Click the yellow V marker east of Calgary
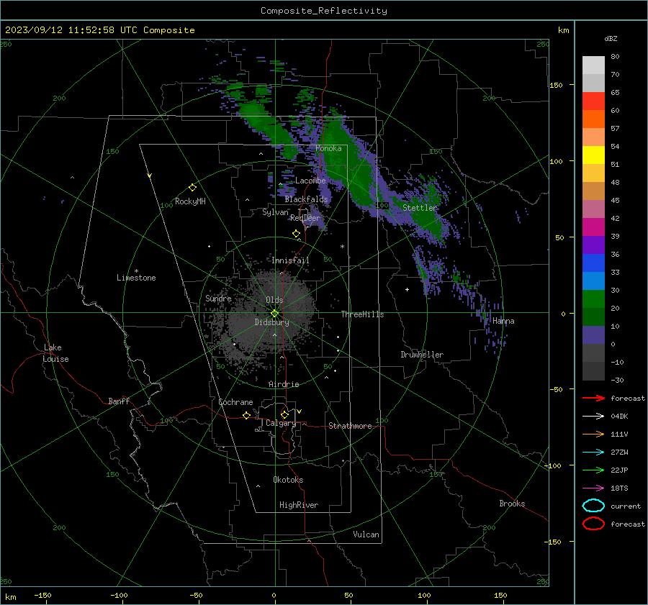The height and width of the screenshot is (605, 648). click(x=299, y=411)
